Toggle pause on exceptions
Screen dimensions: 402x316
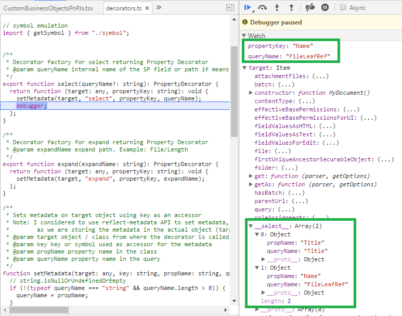(x=325, y=7)
